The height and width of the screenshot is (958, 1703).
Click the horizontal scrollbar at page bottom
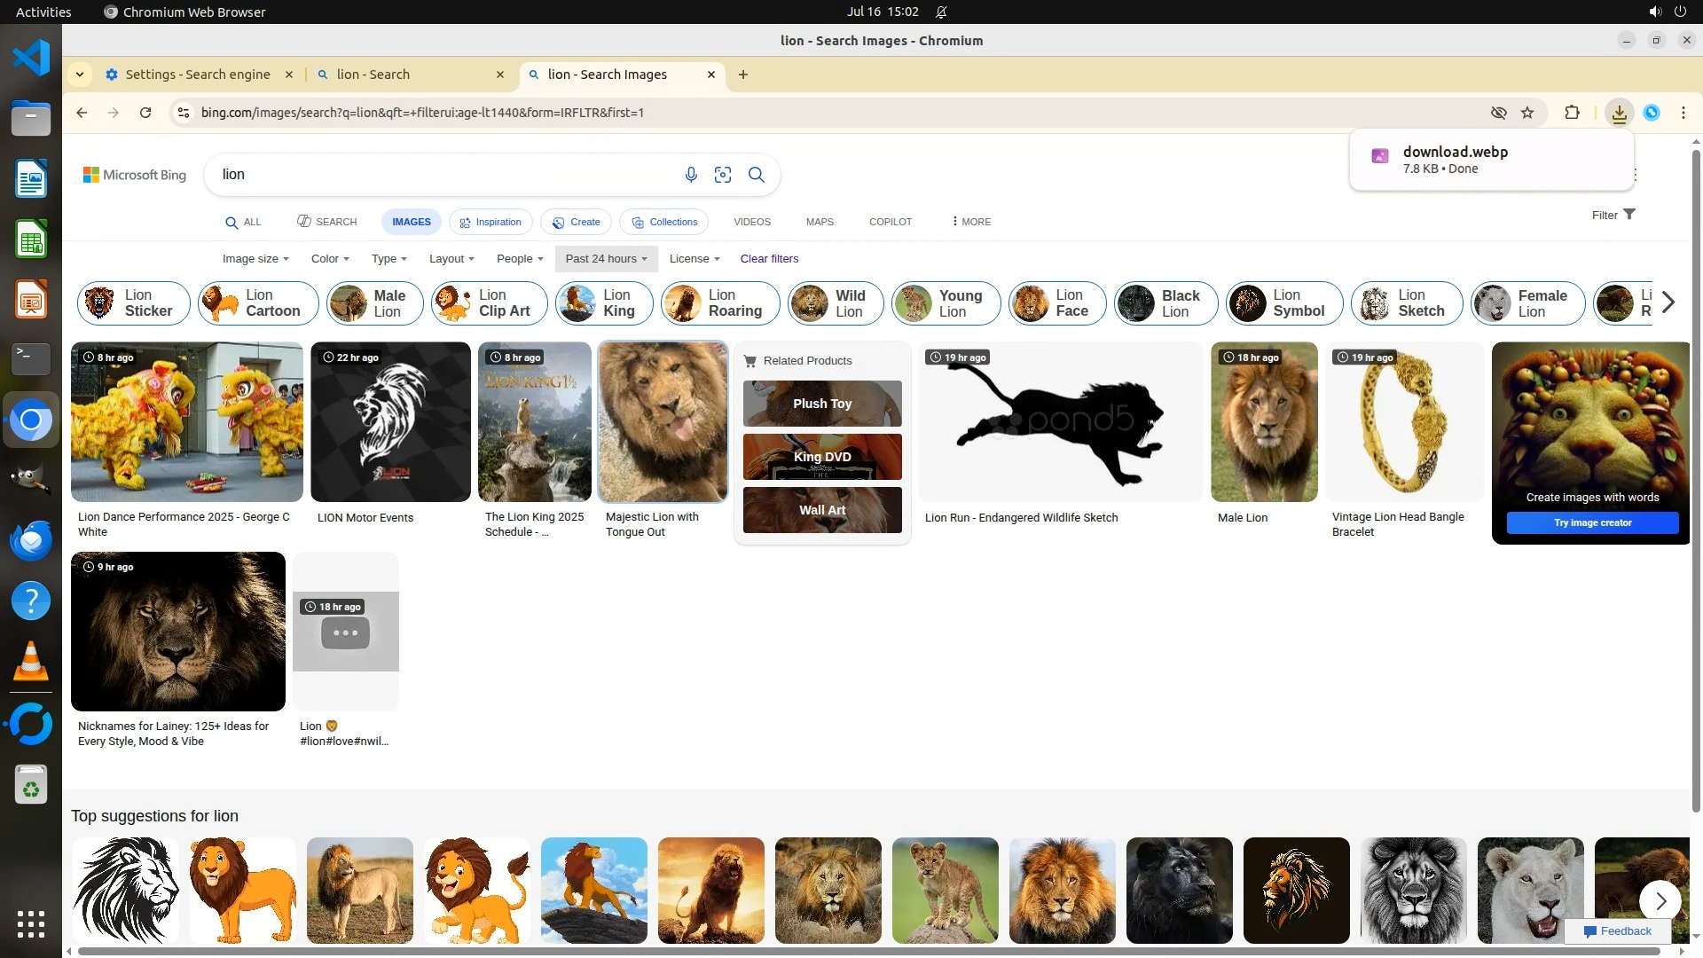pyautogui.click(x=869, y=952)
